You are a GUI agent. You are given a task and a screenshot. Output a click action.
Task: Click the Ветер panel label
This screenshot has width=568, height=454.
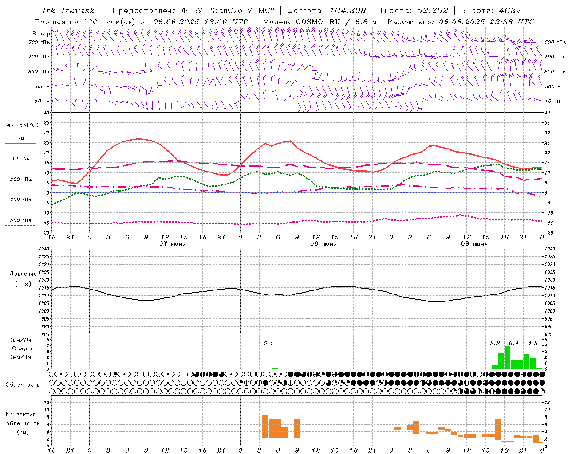pos(41,34)
